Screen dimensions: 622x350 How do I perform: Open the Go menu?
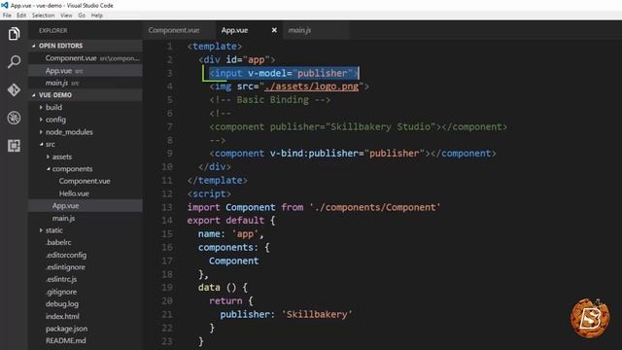point(82,16)
